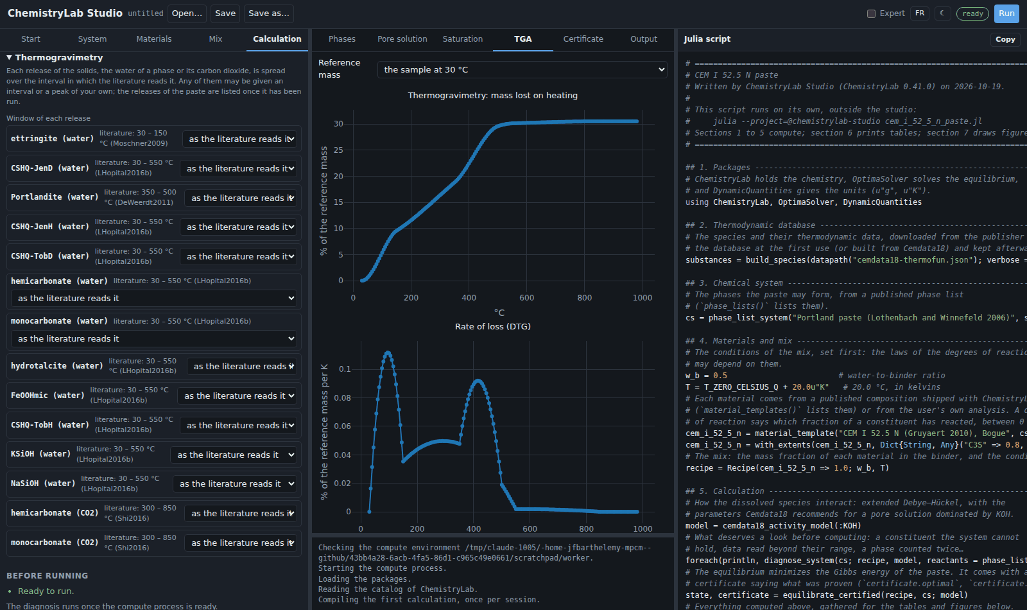Viewport: 1027px width, 610px height.
Task: Open the System tab
Action: [x=92, y=39]
